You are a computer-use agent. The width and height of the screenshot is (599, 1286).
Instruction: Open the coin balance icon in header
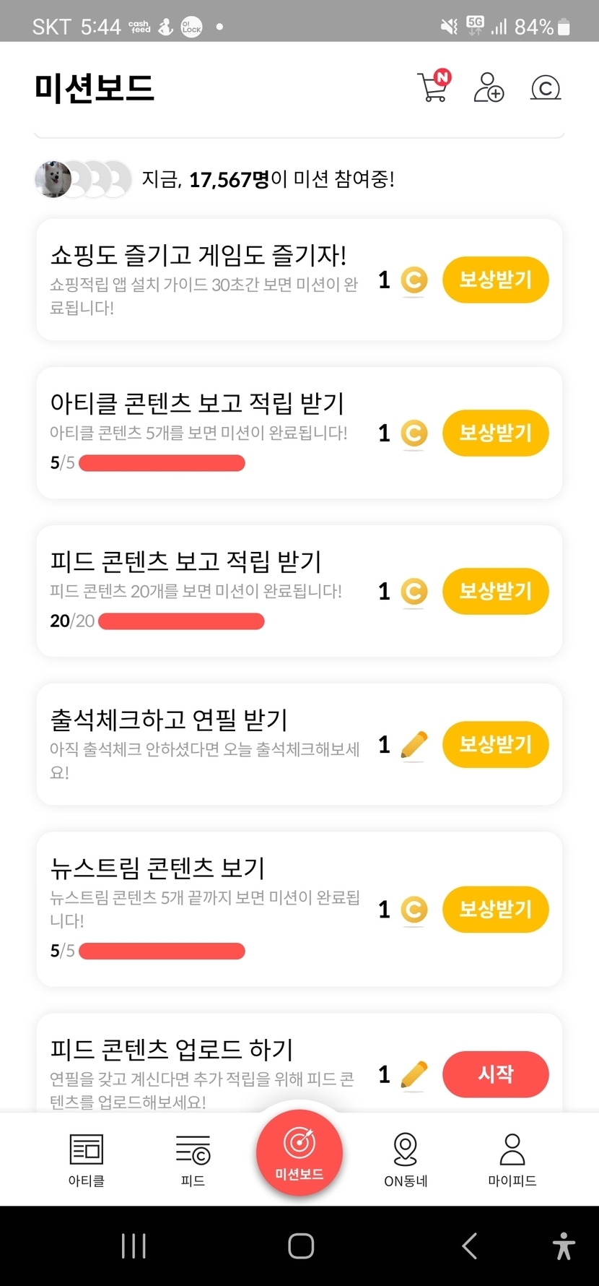pos(546,88)
